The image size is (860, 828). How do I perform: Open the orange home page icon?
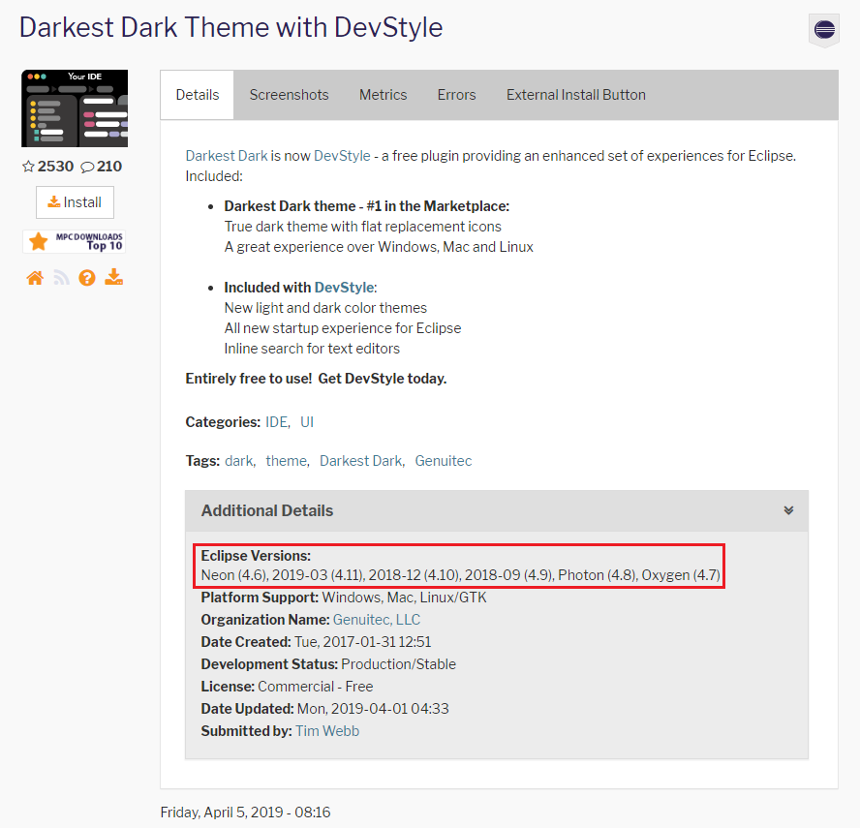(35, 278)
